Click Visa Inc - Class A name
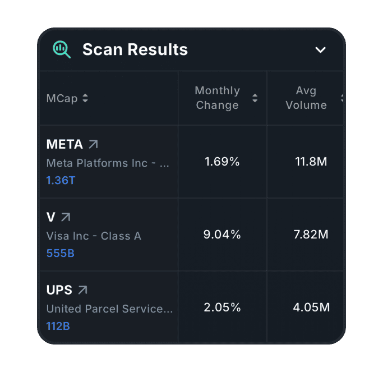383x372 pixels. coord(94,236)
